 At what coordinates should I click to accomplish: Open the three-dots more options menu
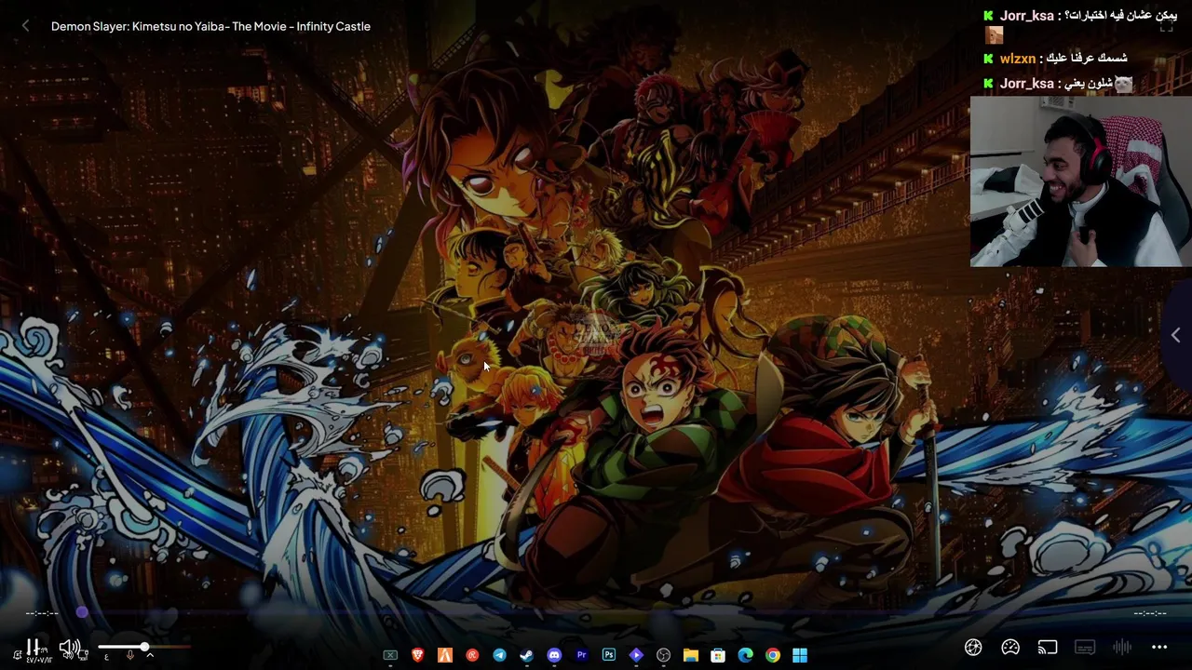point(1159,647)
